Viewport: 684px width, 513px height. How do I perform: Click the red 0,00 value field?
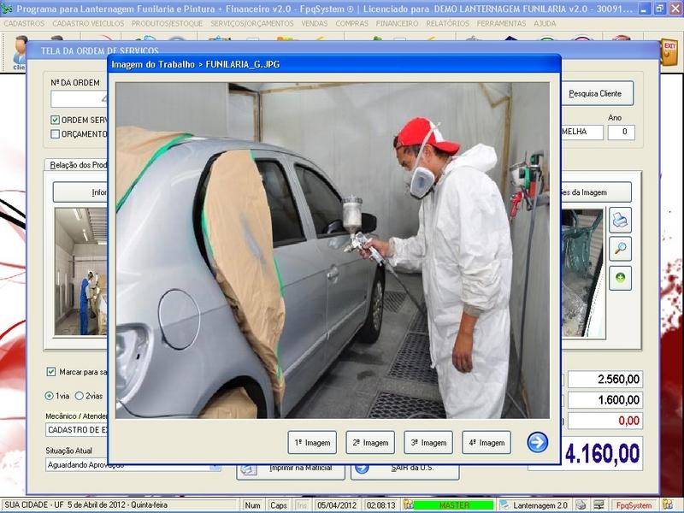(x=605, y=421)
